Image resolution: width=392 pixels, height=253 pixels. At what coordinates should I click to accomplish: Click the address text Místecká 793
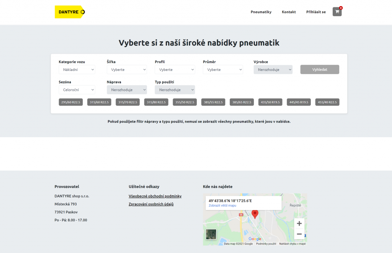click(x=66, y=204)
